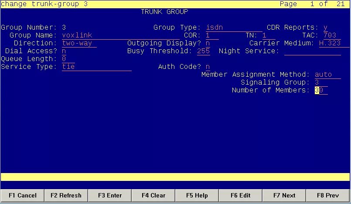
Task: Go to the next page with F7 Next
Action: [x=284, y=195]
